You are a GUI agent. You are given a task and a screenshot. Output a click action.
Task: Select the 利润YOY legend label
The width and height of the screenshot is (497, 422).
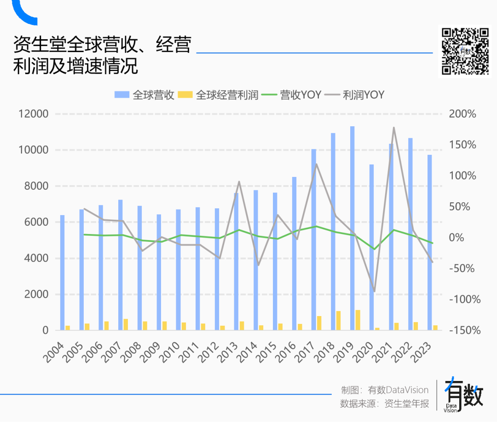(364, 95)
